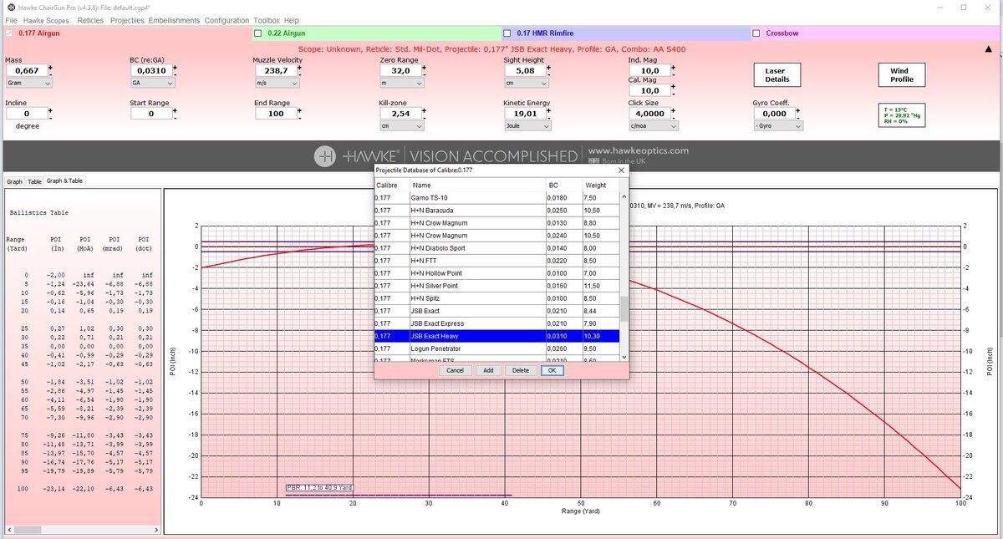
Task: Click the Mass input field
Action: pyautogui.click(x=26, y=71)
